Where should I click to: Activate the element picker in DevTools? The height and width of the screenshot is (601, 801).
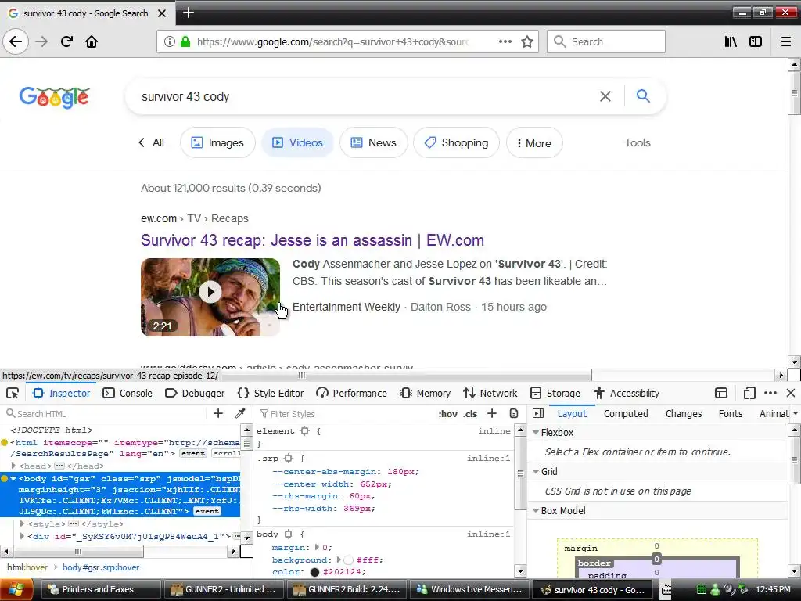(13, 393)
